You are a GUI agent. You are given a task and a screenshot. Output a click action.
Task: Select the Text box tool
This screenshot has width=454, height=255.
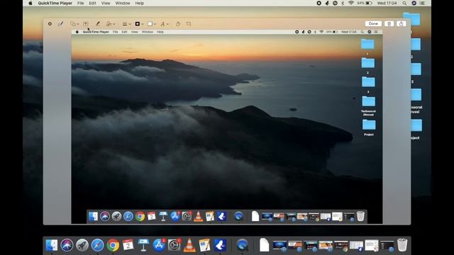[x=86, y=24]
